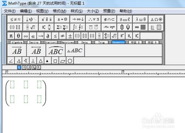Open the integral templates palette
Viewport: 185px width, 133px height.
coord(78,27)
